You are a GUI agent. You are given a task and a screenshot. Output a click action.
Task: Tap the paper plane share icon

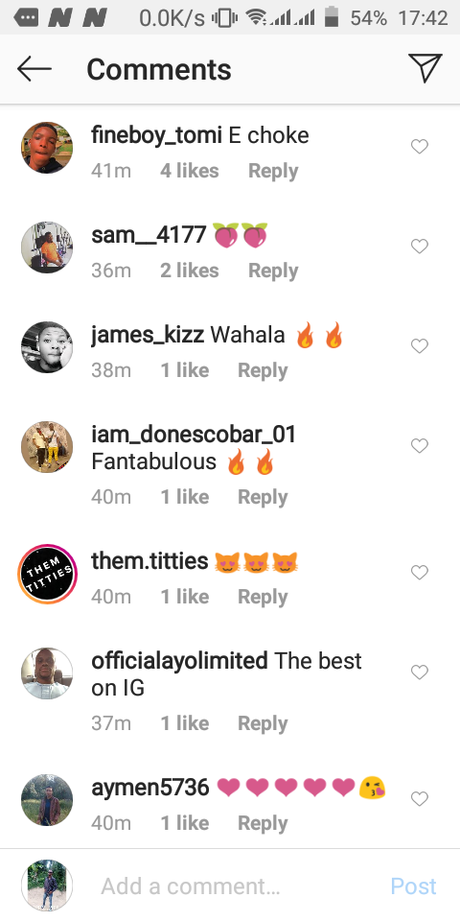coord(425,69)
